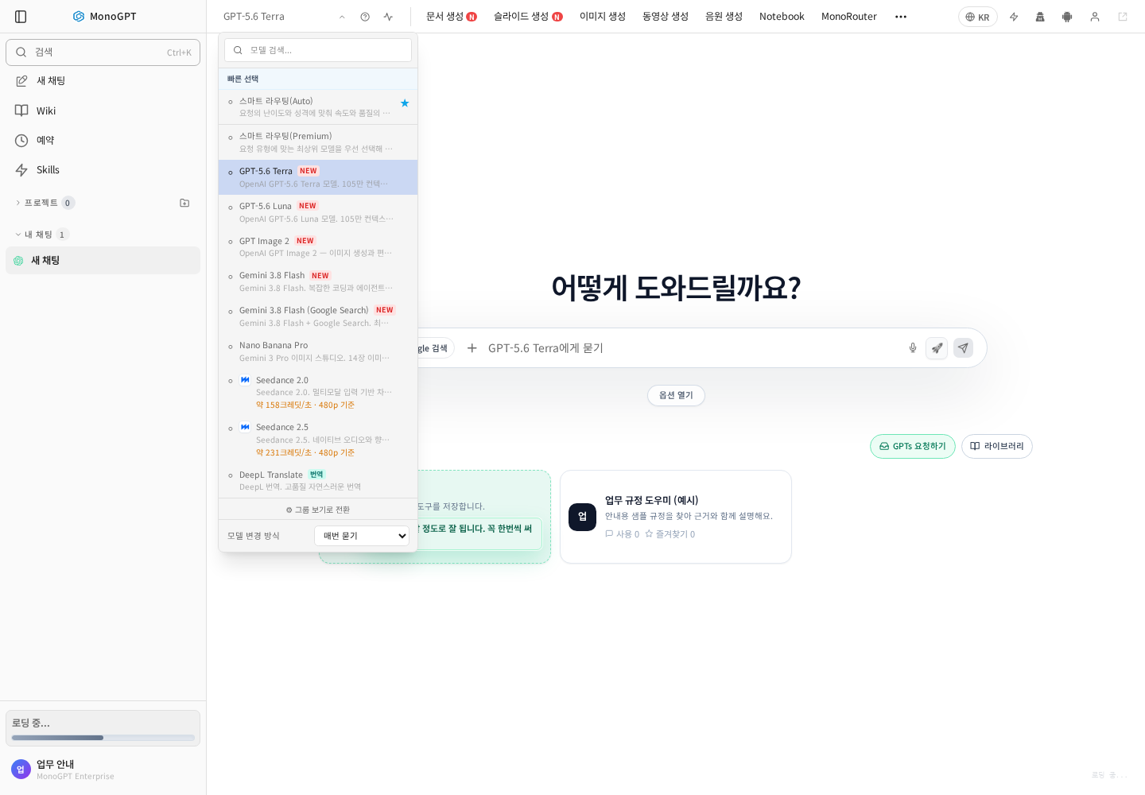1145x795 pixels.
Task: Open the Wiki sidebar item
Action: point(103,111)
